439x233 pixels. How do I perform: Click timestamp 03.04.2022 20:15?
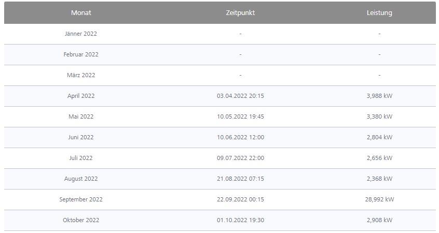coord(240,96)
